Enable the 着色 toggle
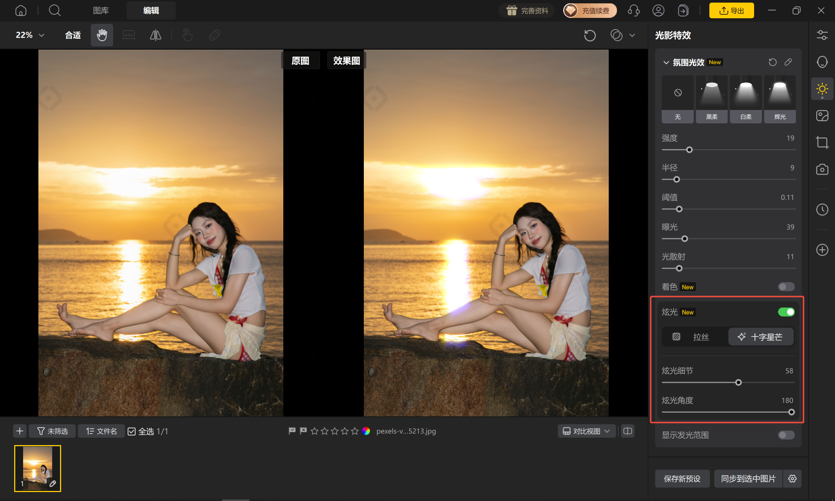The height and width of the screenshot is (501, 835). [786, 287]
